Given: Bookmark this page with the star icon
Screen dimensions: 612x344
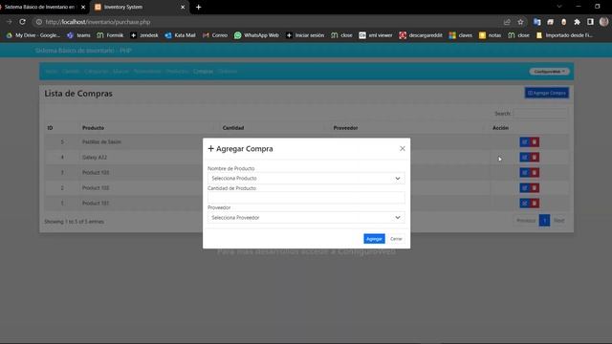Looking at the screenshot, I should coord(520,22).
